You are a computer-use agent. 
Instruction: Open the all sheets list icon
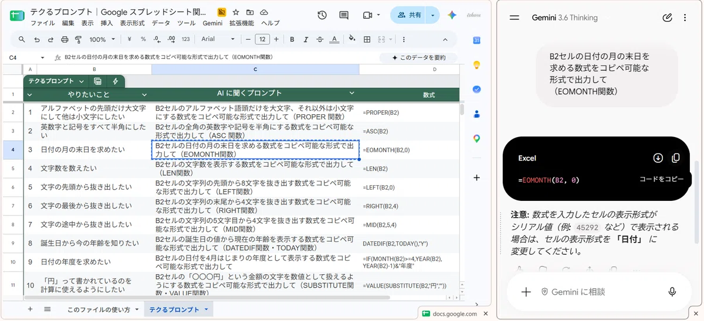pyautogui.click(x=48, y=309)
